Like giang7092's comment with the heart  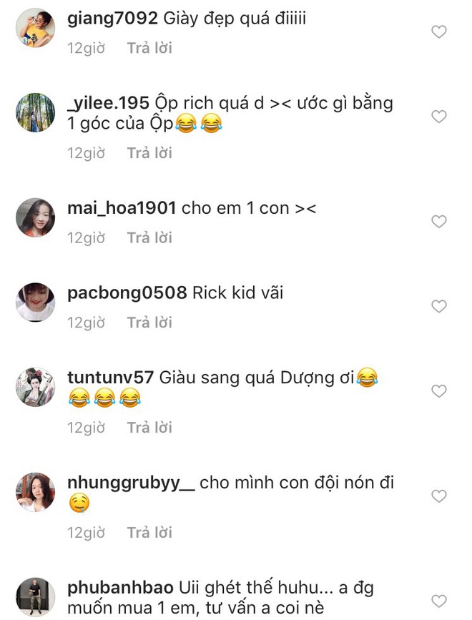pyautogui.click(x=439, y=31)
